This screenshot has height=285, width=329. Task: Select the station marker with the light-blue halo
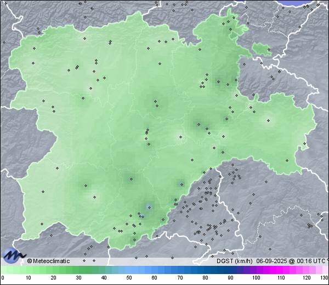click(x=149, y=207)
